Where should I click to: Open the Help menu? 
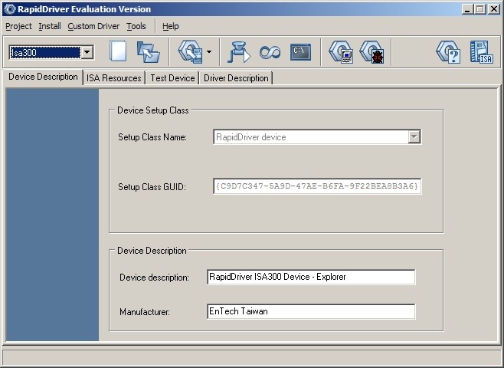170,26
